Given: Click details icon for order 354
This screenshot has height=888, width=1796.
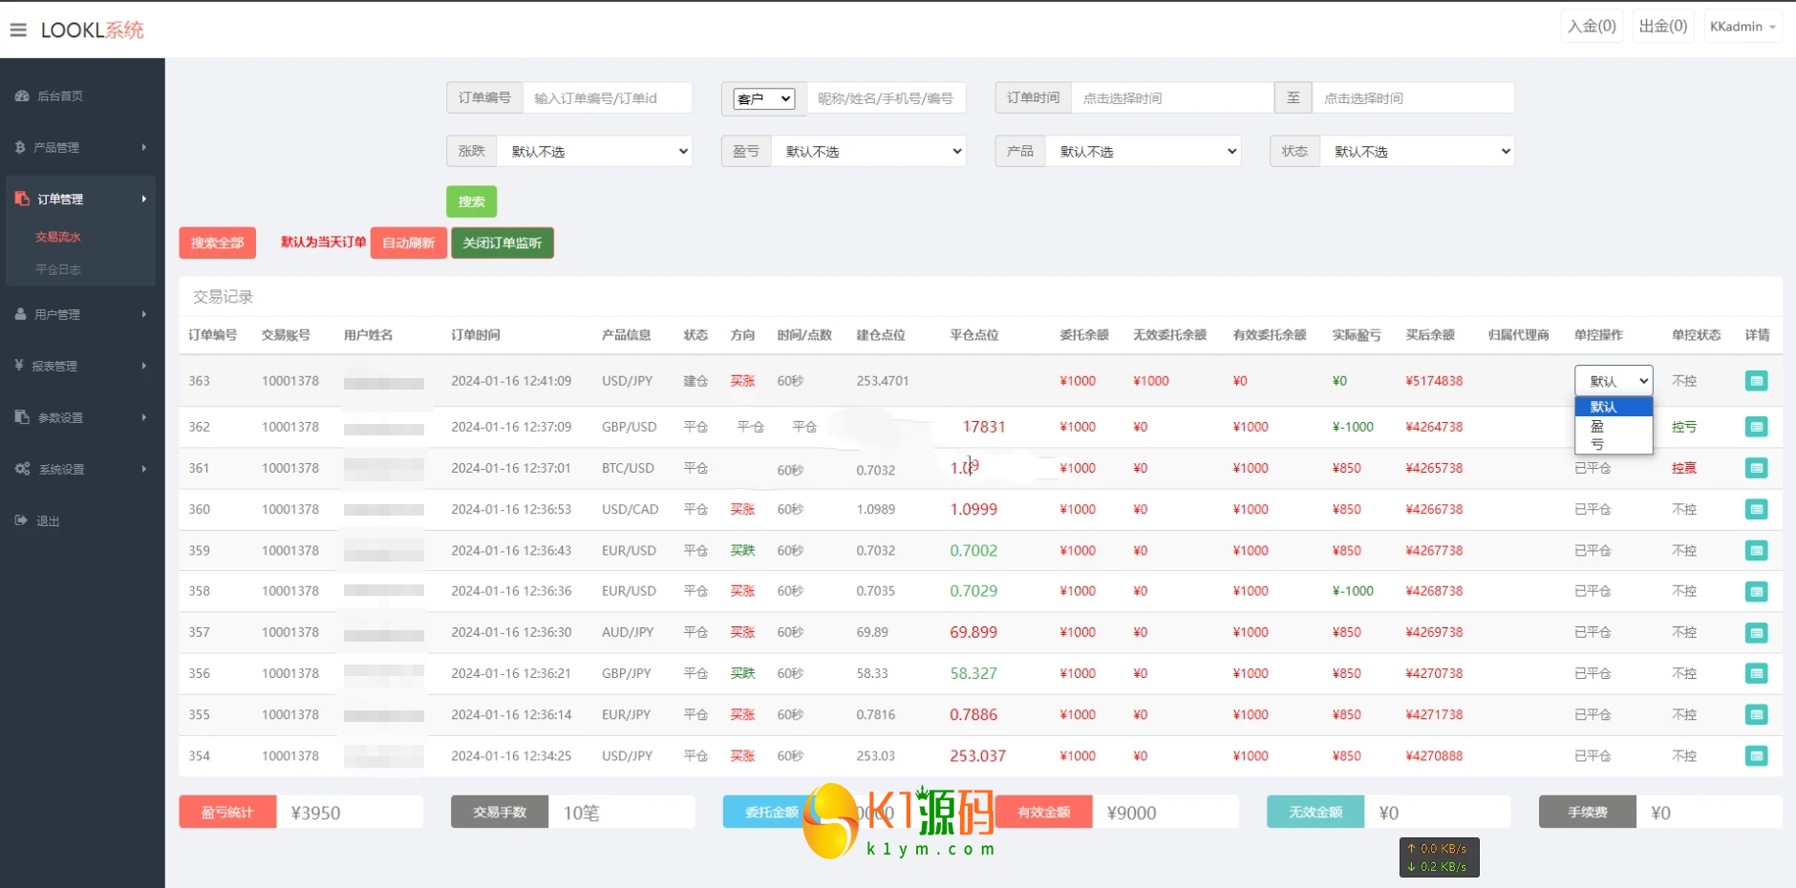Looking at the screenshot, I should coord(1756,756).
